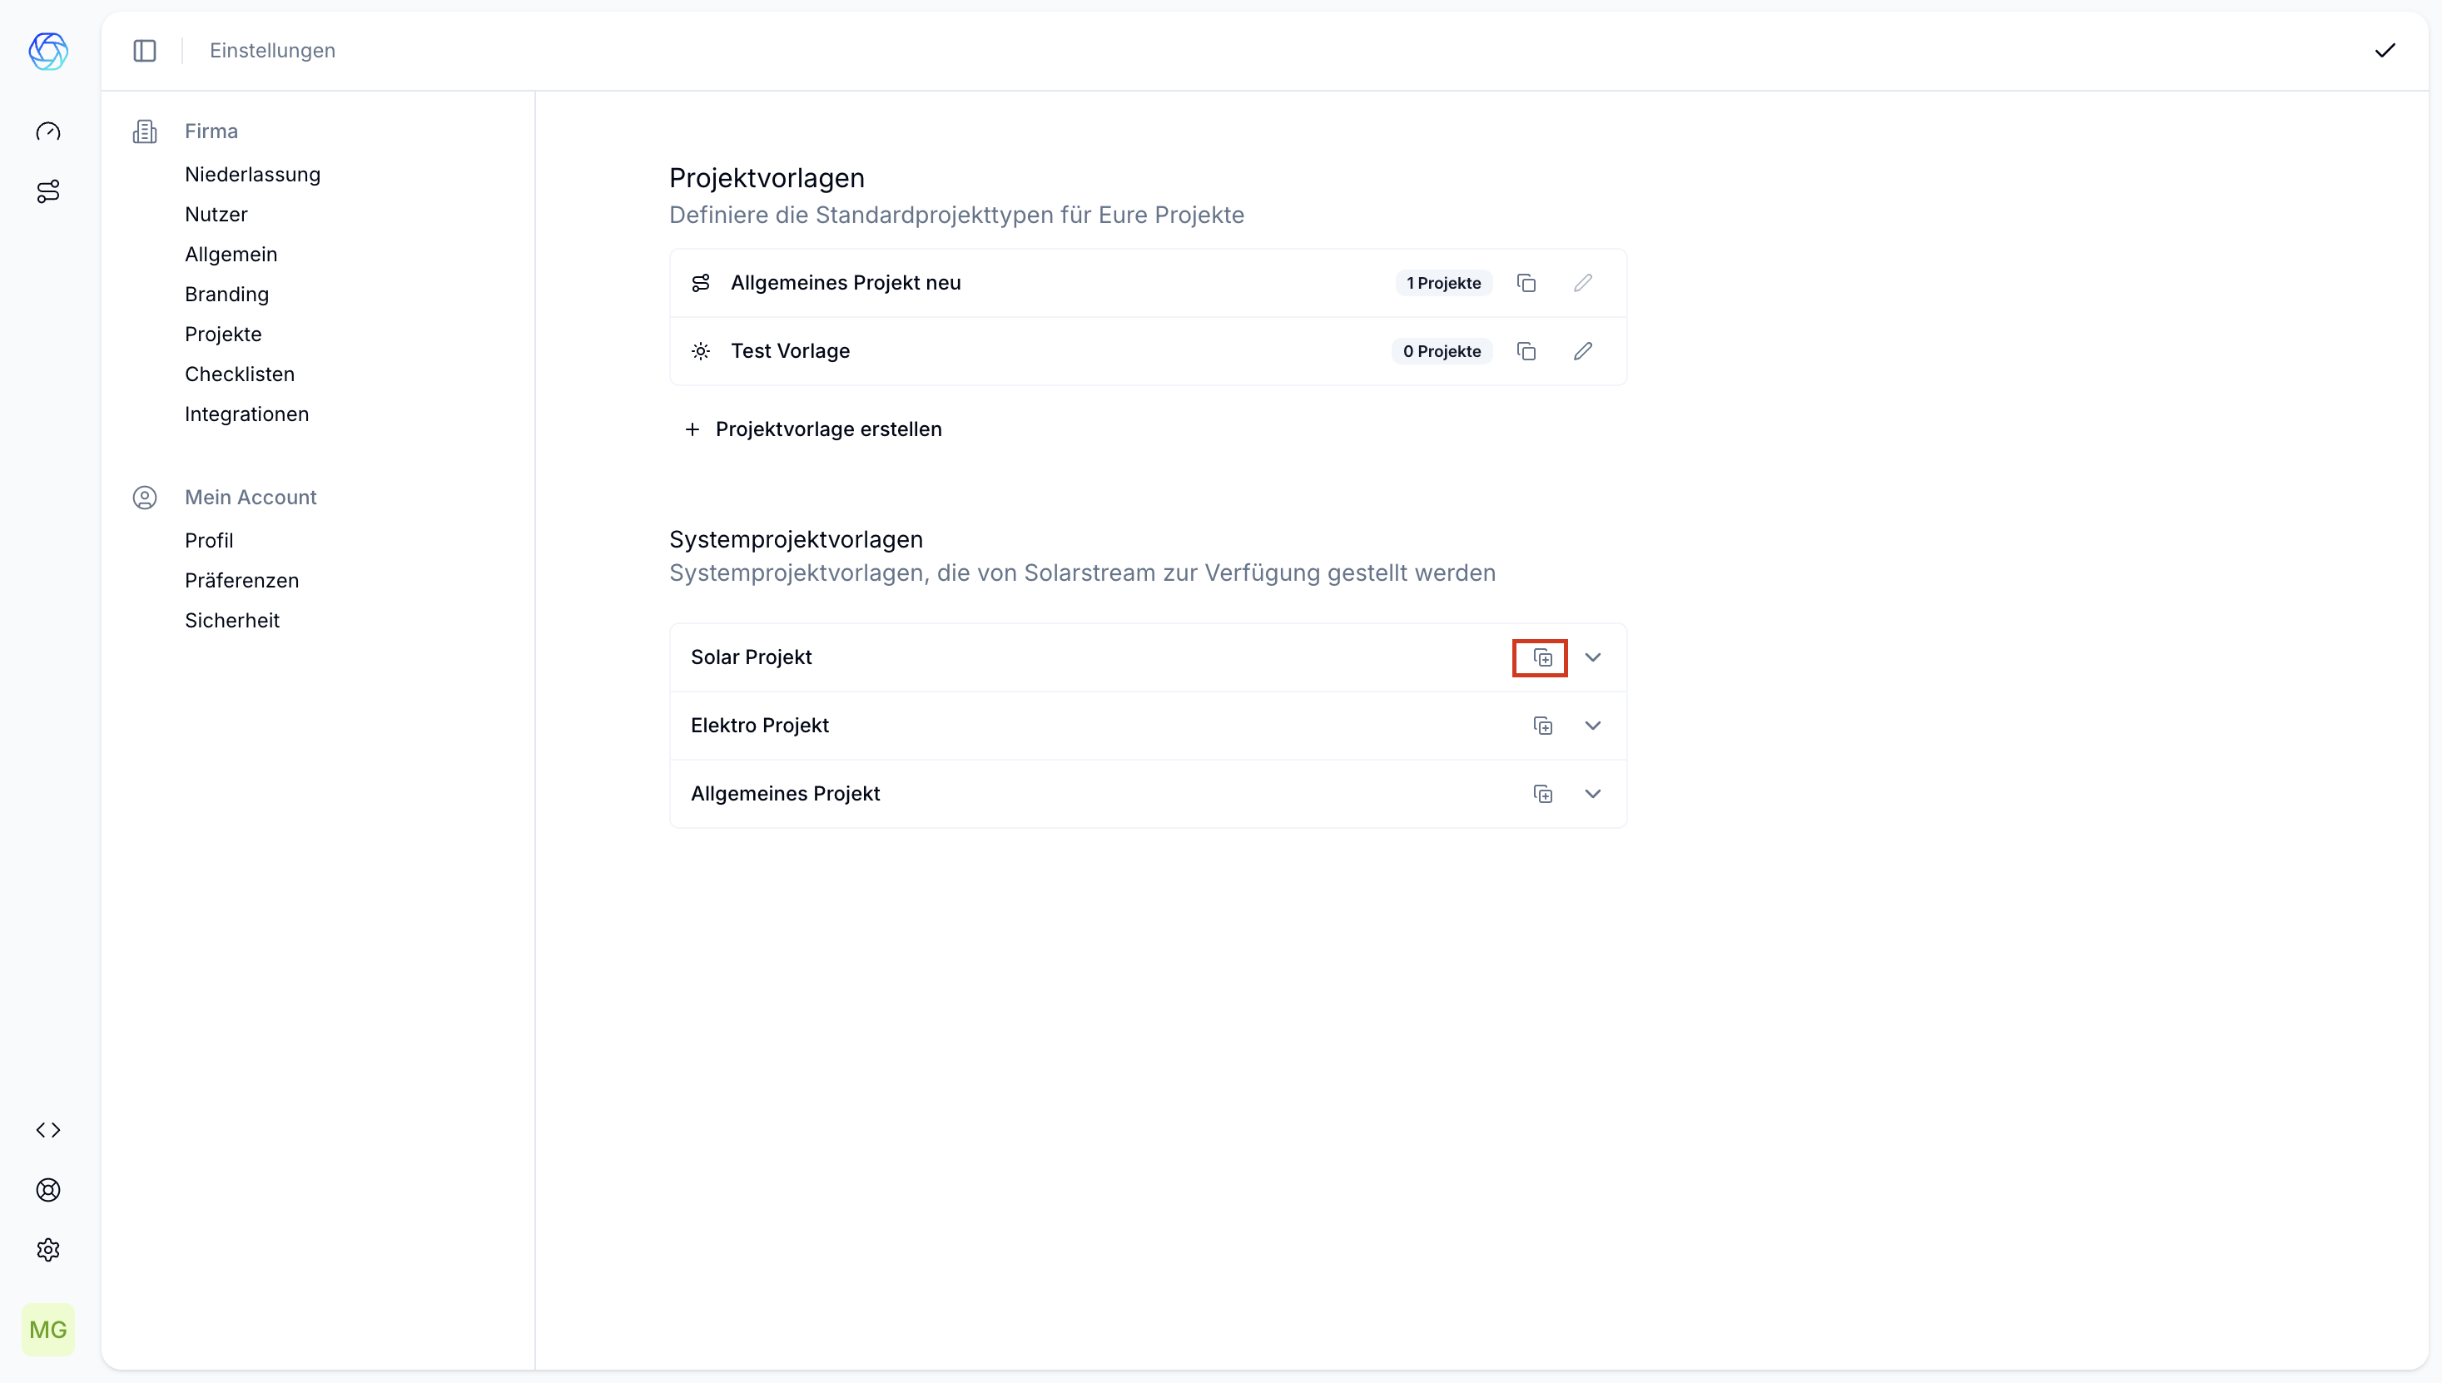
Task: Open the settings gear icon
Action: click(47, 1249)
